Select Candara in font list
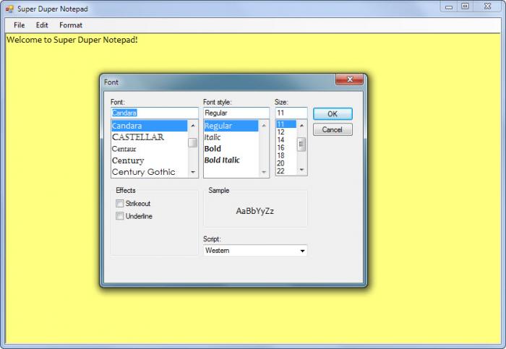 point(150,126)
